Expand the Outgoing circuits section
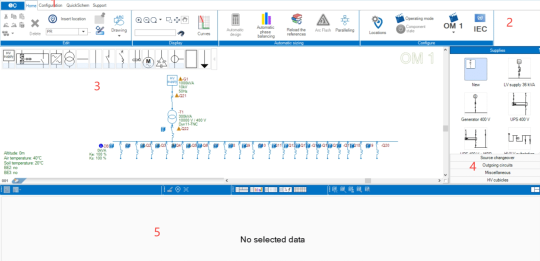 [x=497, y=165]
